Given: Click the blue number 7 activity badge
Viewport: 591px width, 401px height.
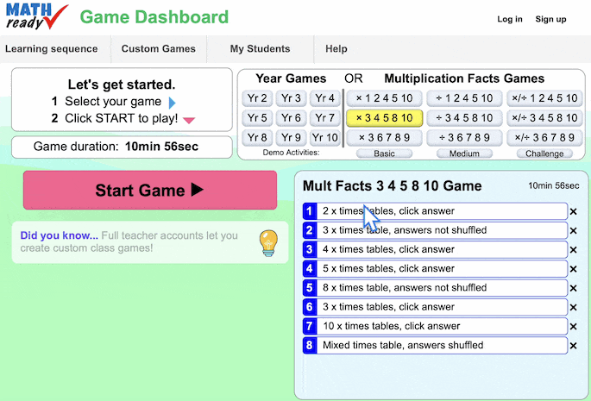Looking at the screenshot, I should 310,326.
